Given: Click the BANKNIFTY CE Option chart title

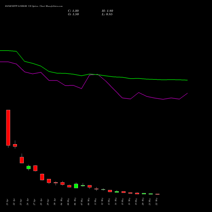Looking at the screenshot, I should tap(34, 6).
